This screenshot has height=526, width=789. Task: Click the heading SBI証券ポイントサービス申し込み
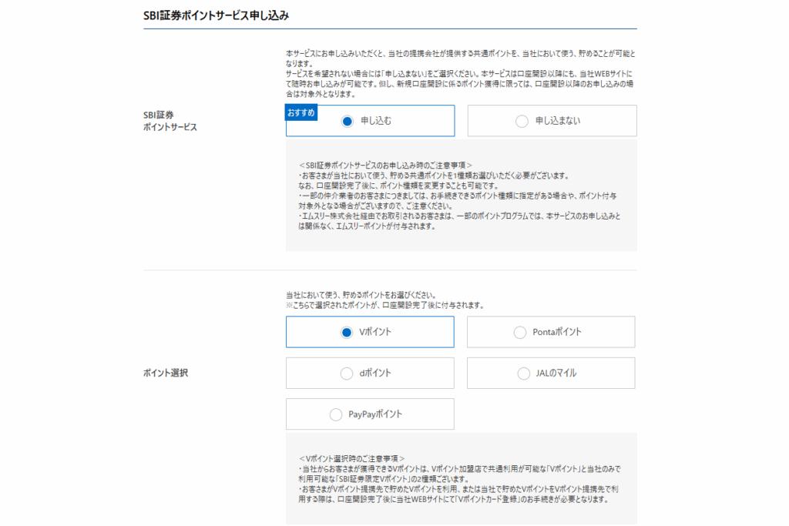click(x=216, y=15)
